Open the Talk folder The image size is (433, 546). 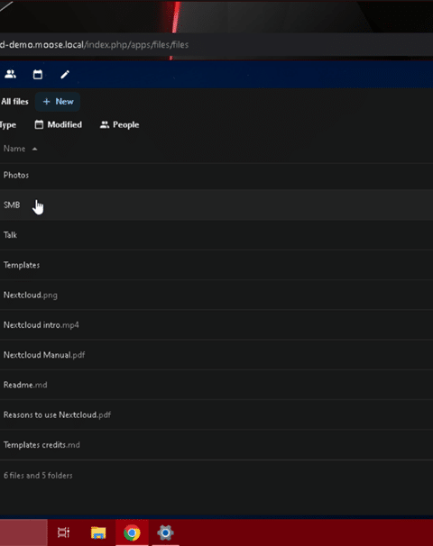[10, 235]
